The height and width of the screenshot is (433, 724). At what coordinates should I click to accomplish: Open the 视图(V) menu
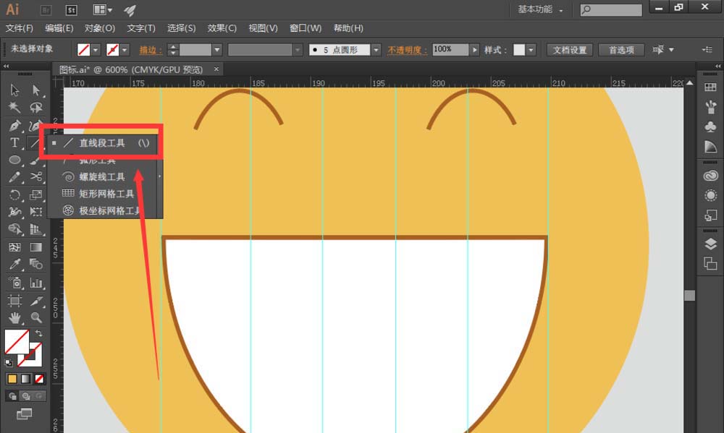coord(264,28)
